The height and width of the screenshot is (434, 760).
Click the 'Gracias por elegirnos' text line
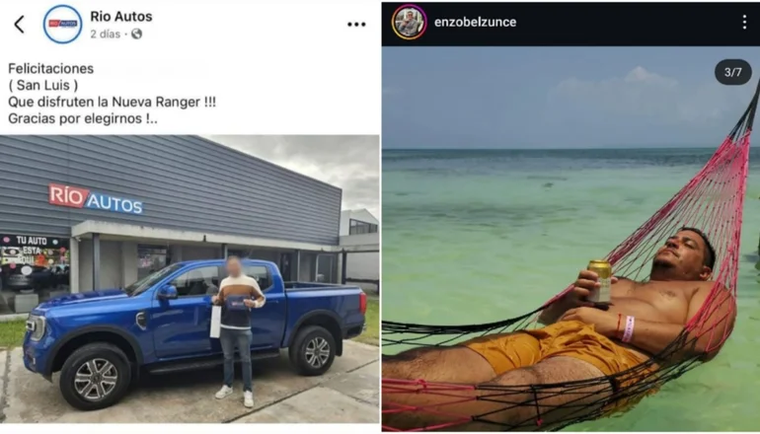point(83,118)
